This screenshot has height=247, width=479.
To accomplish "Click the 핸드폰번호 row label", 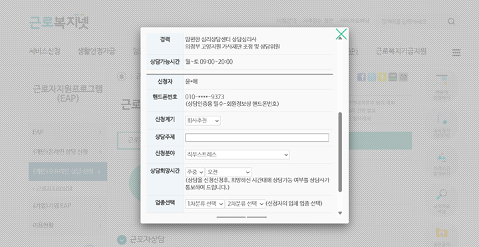I will click(165, 97).
